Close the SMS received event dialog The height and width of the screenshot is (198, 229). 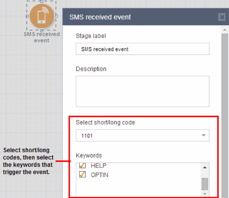(x=222, y=17)
